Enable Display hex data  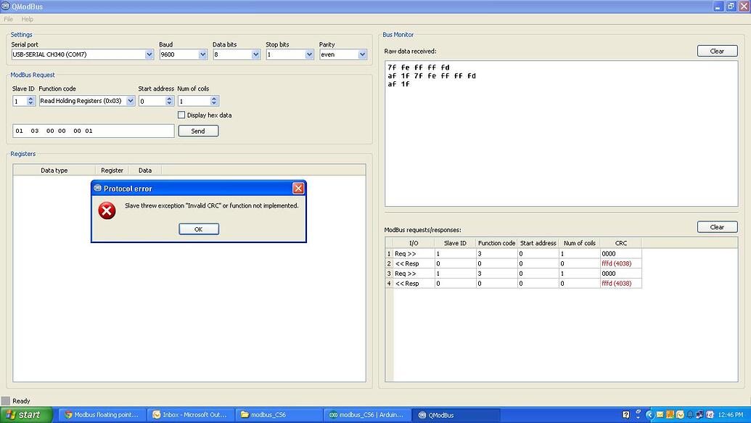pyautogui.click(x=181, y=115)
